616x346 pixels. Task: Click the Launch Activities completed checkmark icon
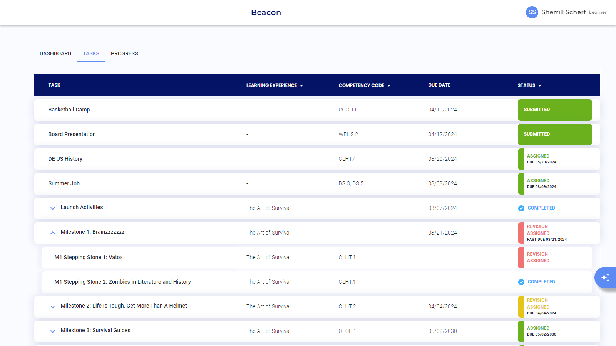point(521,208)
